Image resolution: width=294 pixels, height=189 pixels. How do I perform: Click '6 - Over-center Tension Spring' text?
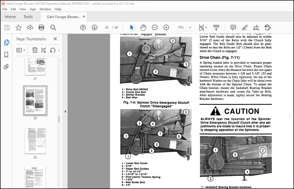point(141,177)
